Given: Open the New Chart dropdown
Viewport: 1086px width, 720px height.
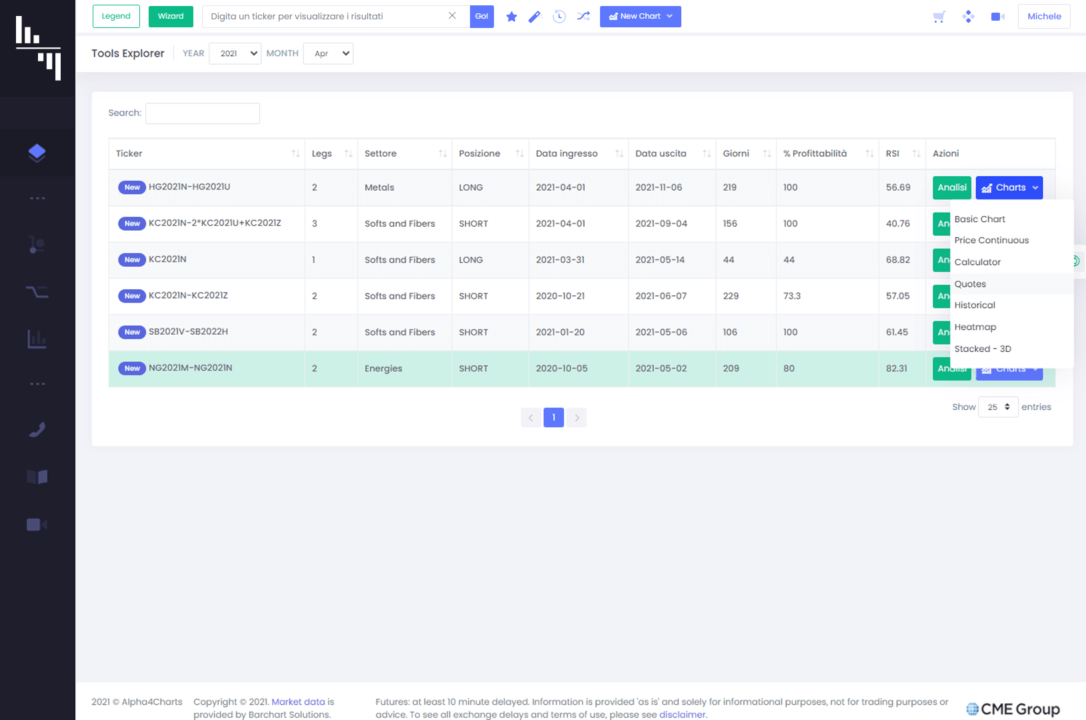Looking at the screenshot, I should 640,17.
